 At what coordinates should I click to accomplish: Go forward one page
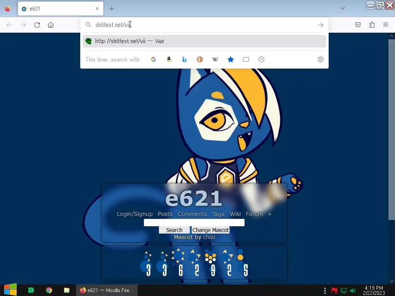pyautogui.click(x=23, y=25)
